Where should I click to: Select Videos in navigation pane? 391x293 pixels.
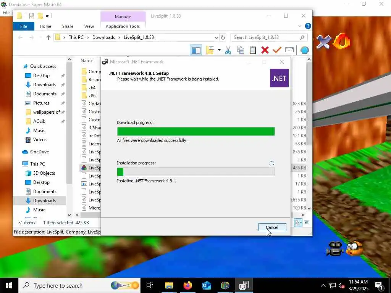(40, 140)
